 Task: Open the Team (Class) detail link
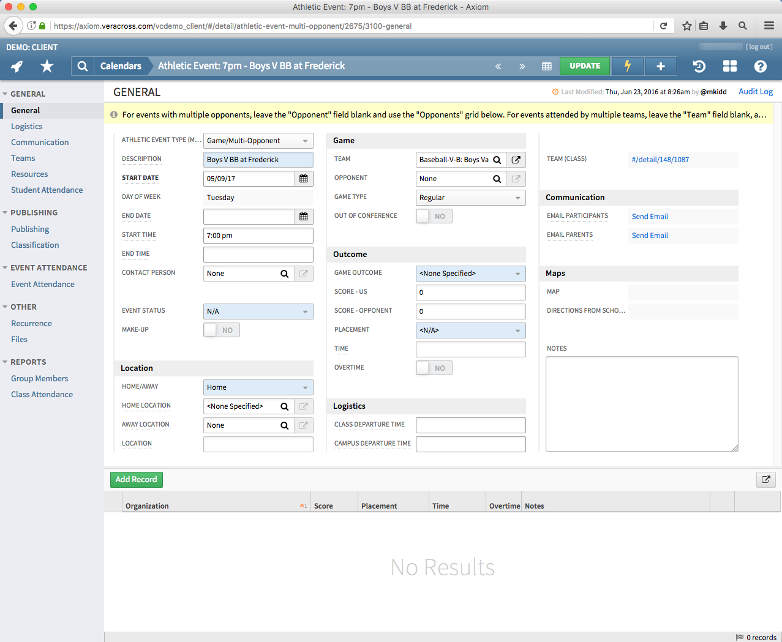pyautogui.click(x=660, y=160)
